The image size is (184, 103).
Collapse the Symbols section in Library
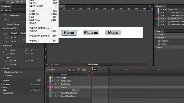(156, 38)
